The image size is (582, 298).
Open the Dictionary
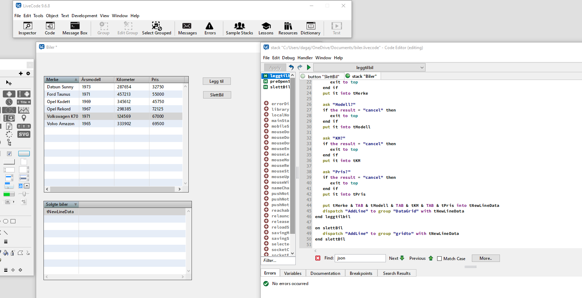coord(310,28)
